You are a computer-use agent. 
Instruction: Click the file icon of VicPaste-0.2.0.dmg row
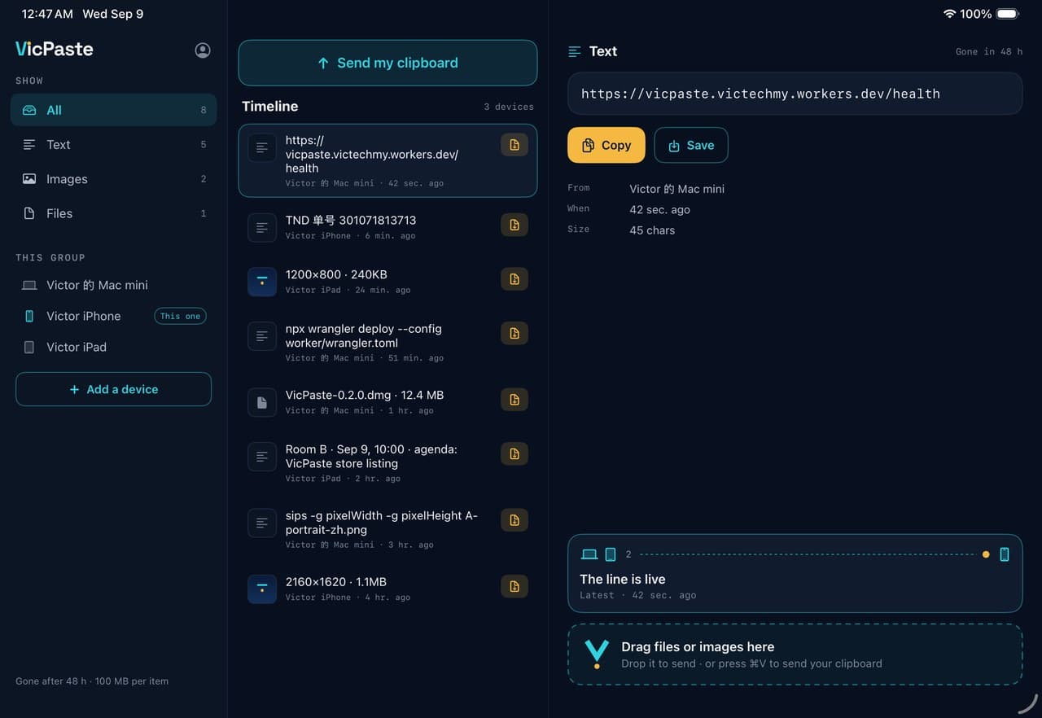(x=262, y=402)
